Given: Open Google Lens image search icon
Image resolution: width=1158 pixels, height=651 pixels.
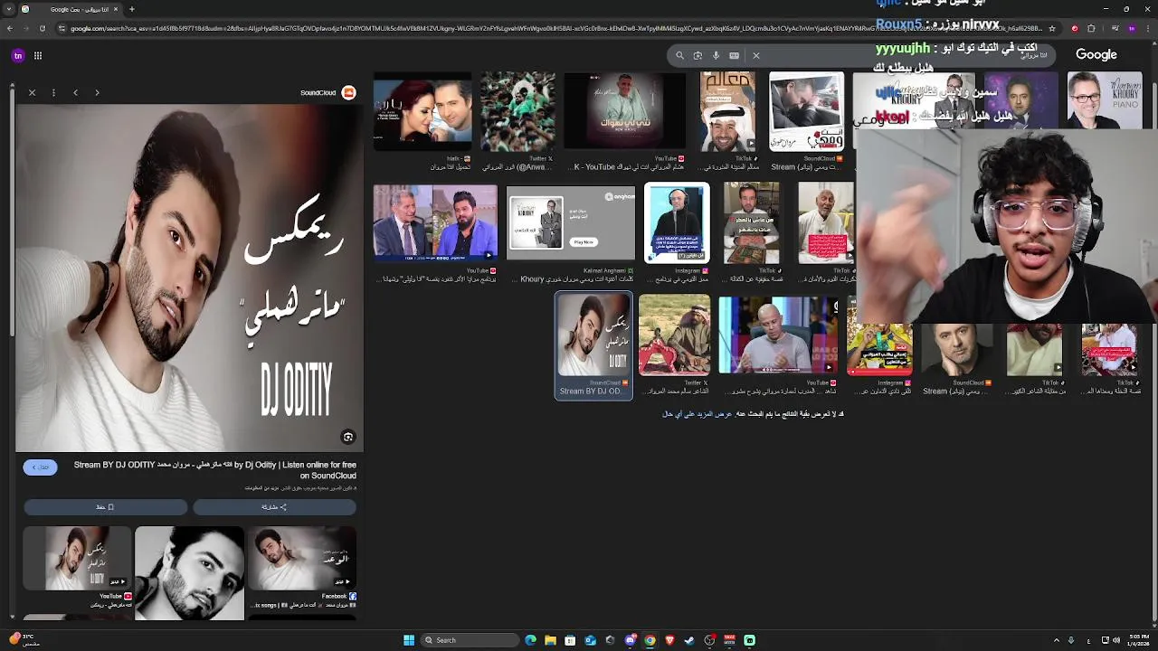Looking at the screenshot, I should (698, 55).
